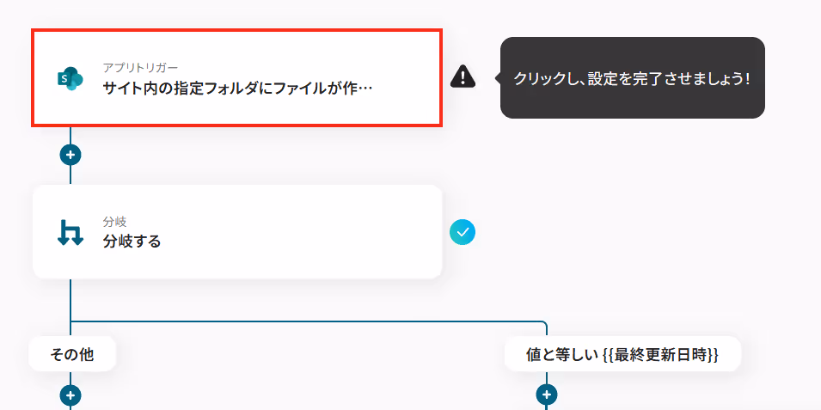
Task: Click the curved corner of right branch line
Action: click(x=544, y=324)
